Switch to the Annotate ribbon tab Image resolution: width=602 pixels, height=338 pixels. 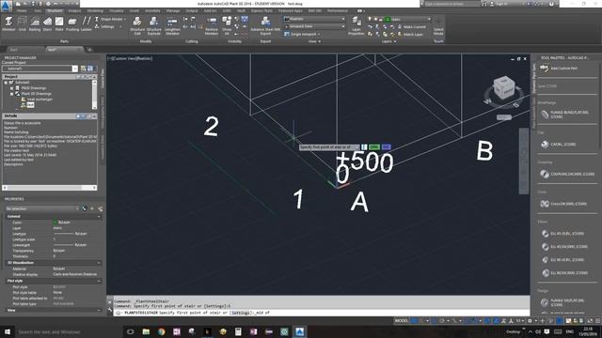coord(152,10)
